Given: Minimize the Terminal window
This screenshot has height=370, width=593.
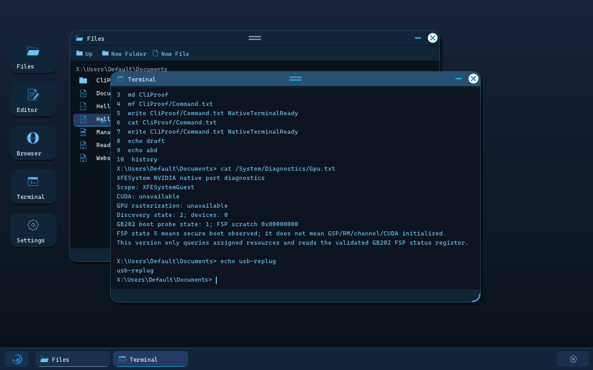Looking at the screenshot, I should (x=459, y=79).
